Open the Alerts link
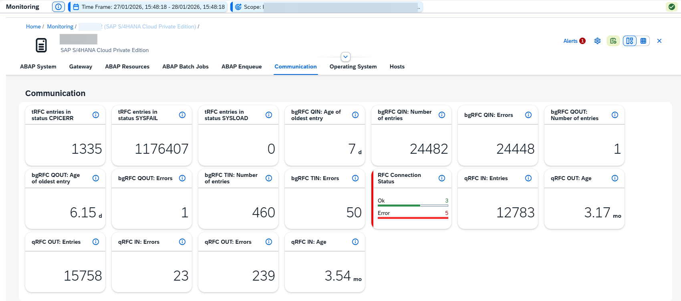The width and height of the screenshot is (681, 301). click(570, 41)
